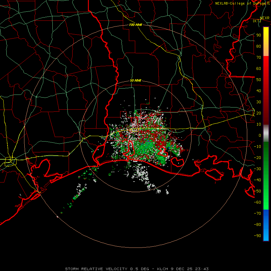
Task: Click the [KT] units label
Action: click(x=257, y=21)
